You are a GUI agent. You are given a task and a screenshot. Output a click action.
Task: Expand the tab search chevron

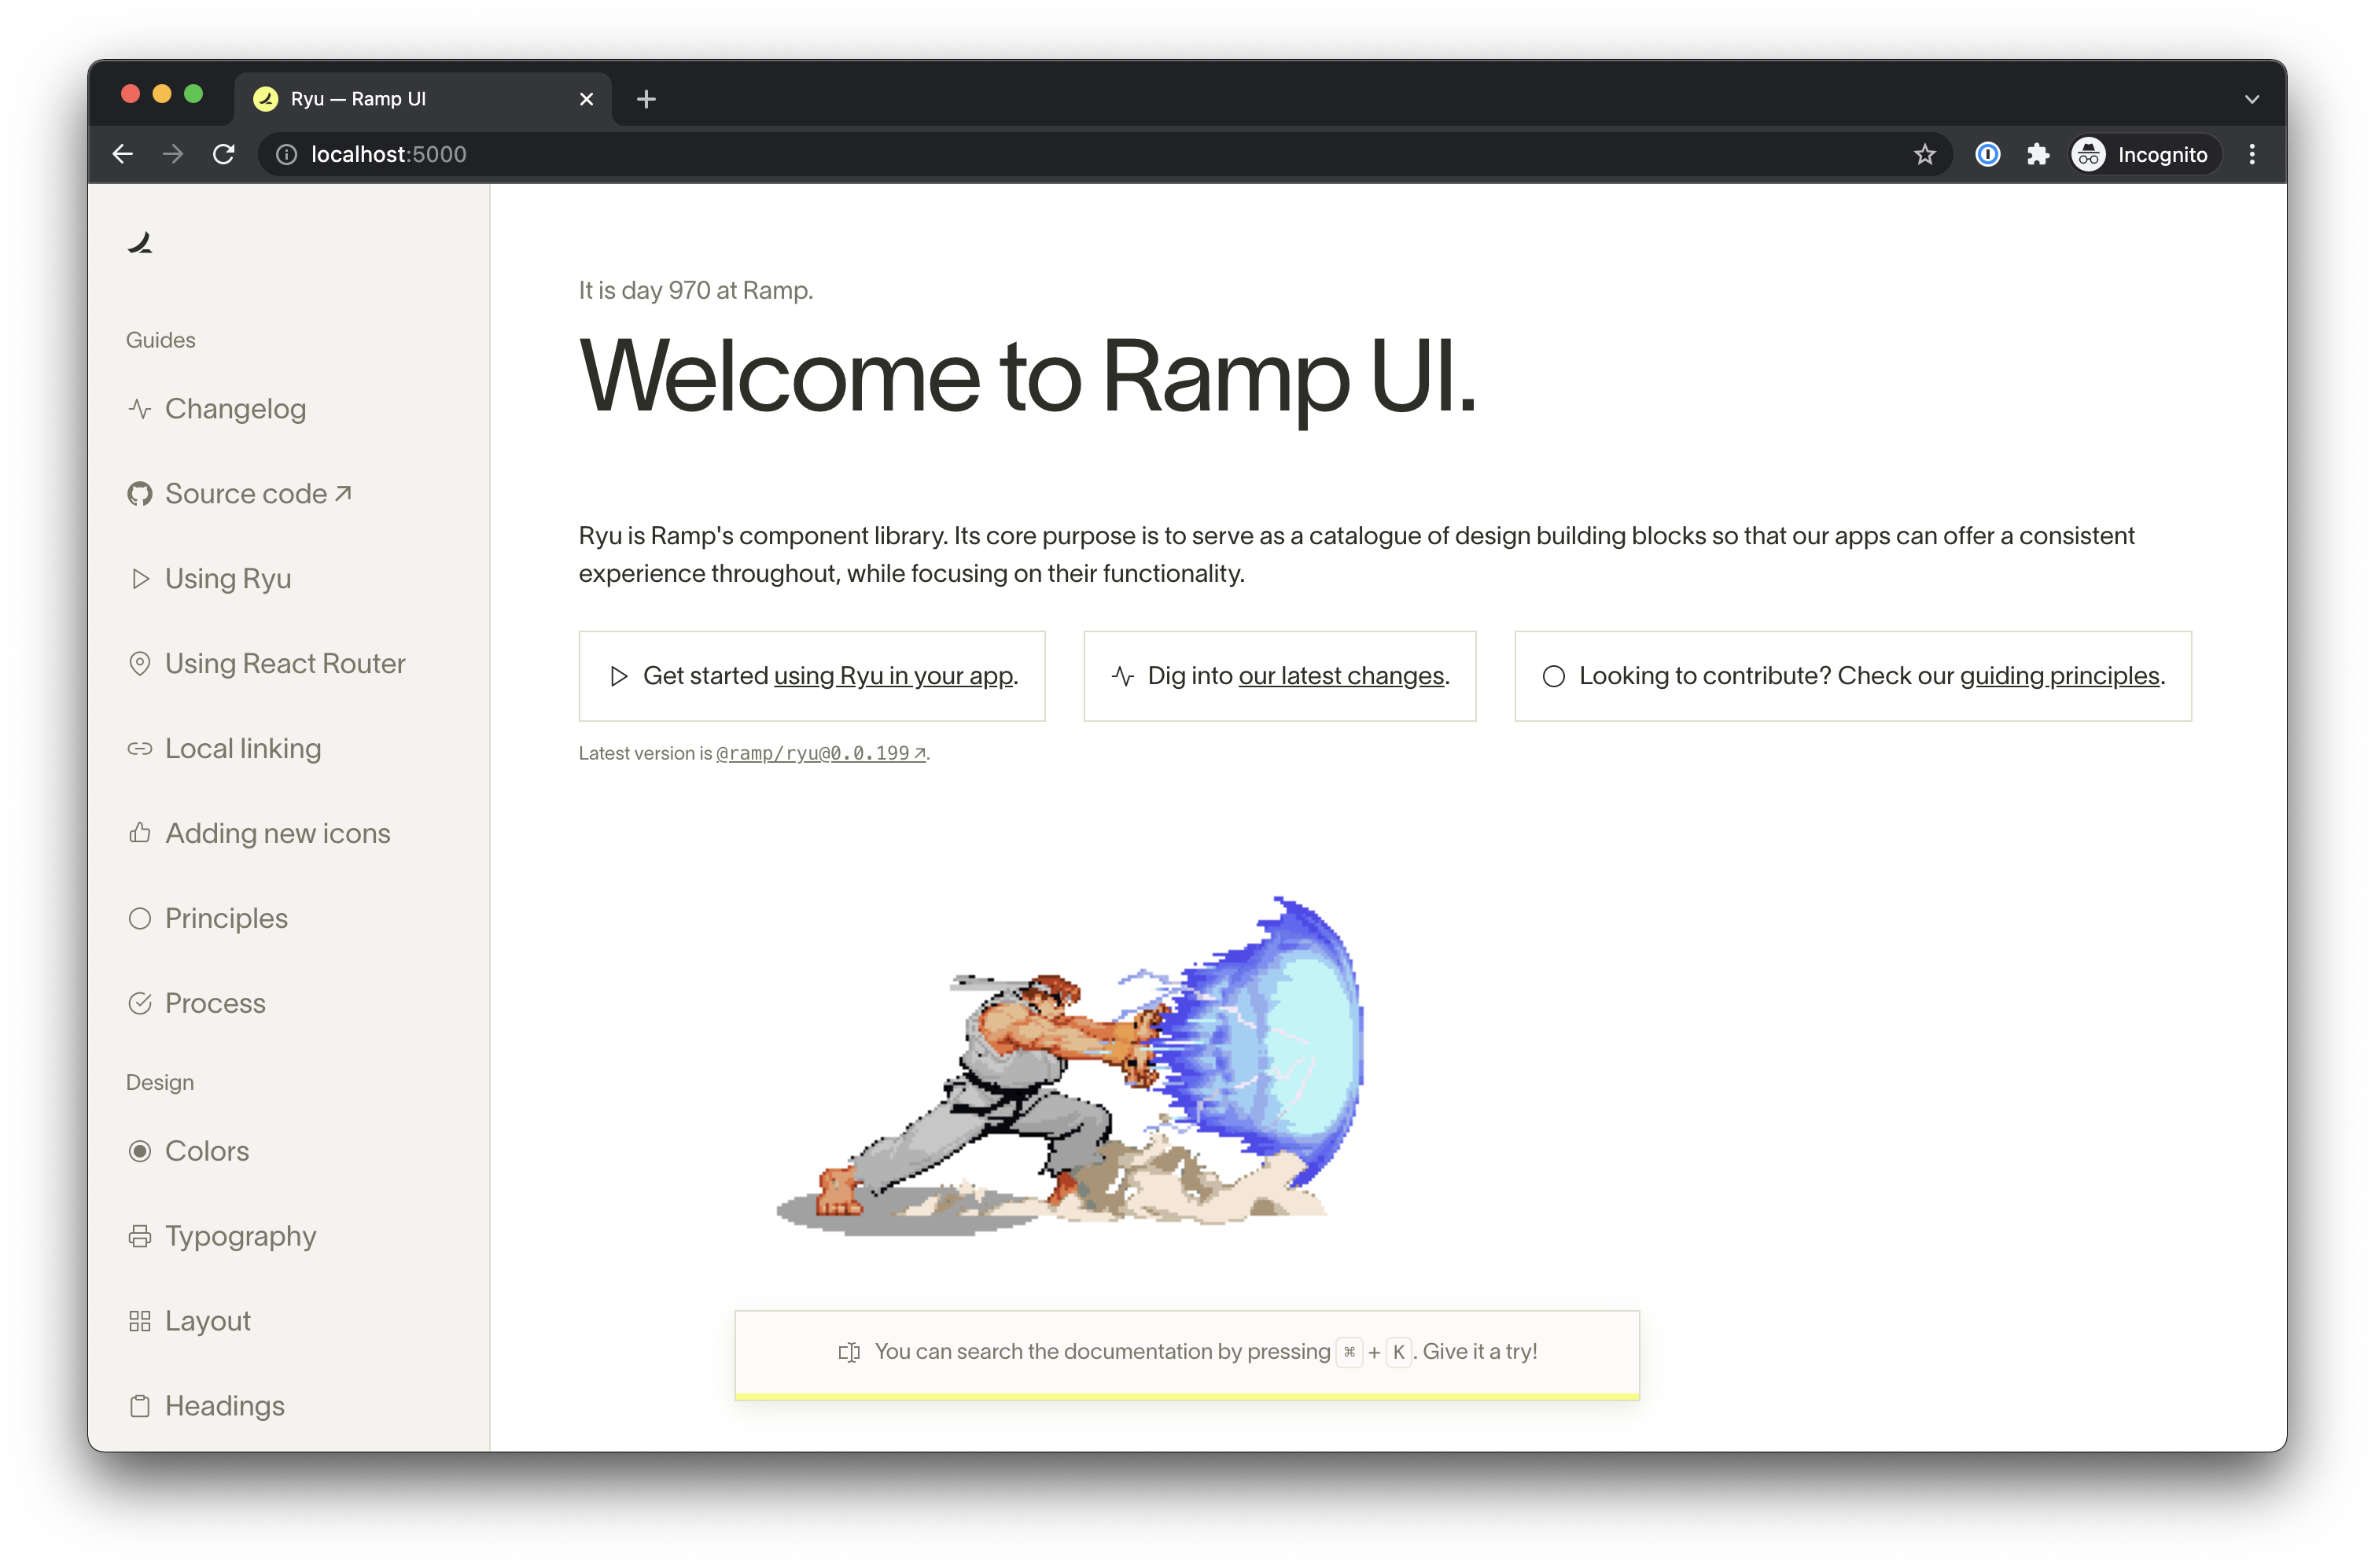pyautogui.click(x=2252, y=99)
